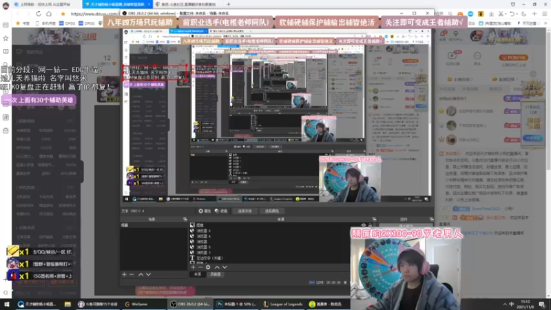Go to browser home page

[49, 14]
